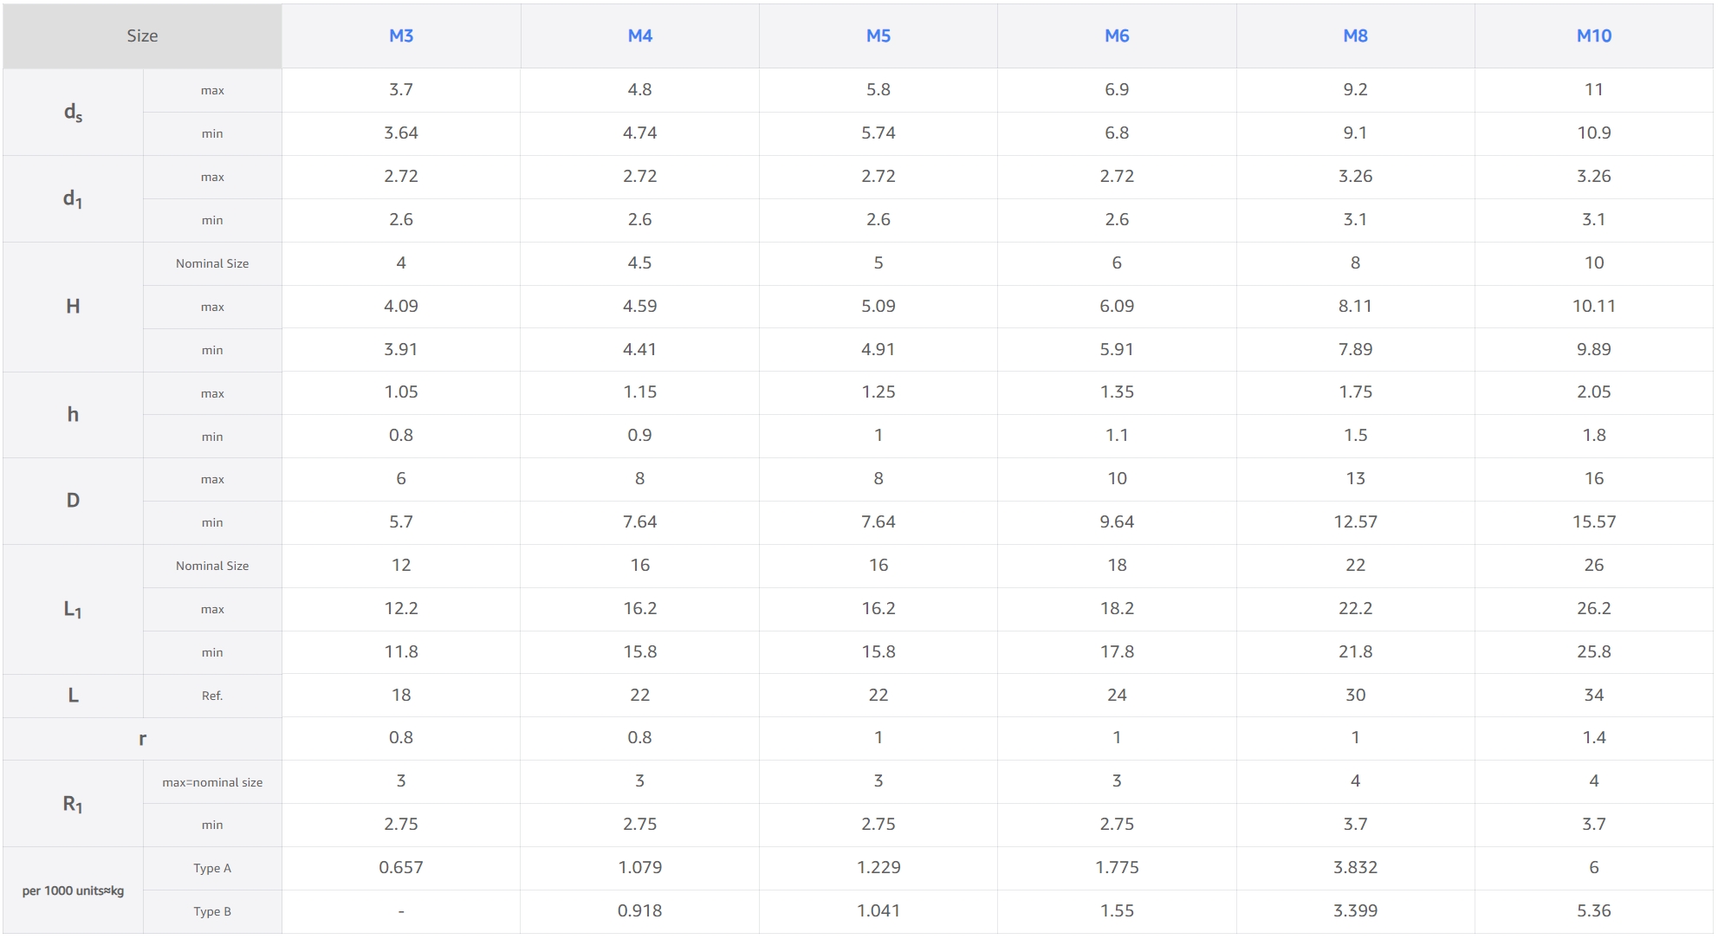Select the Type A row label

[x=212, y=868]
